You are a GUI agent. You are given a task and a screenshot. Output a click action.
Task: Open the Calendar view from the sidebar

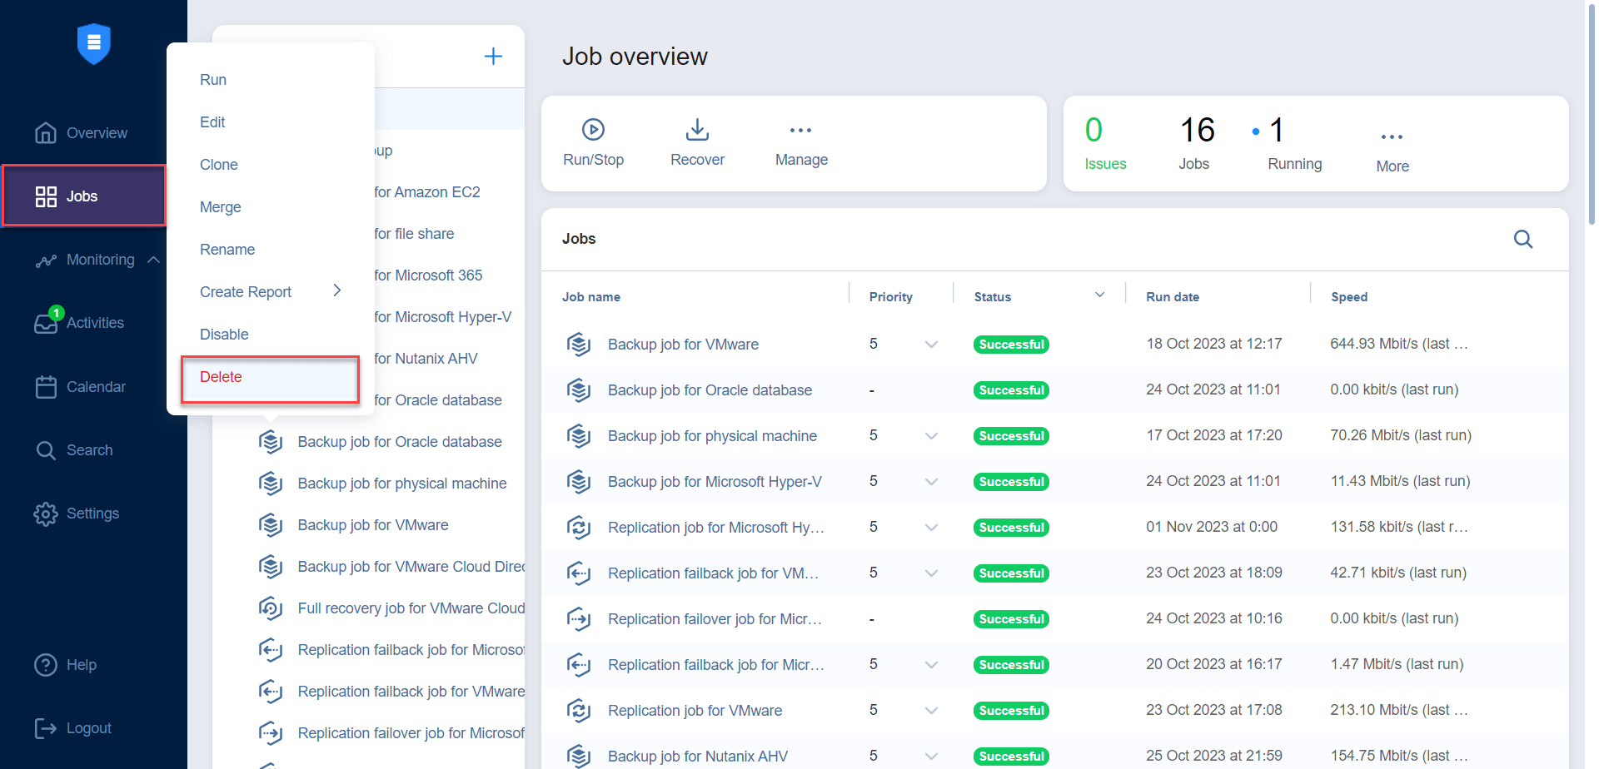tap(47, 386)
